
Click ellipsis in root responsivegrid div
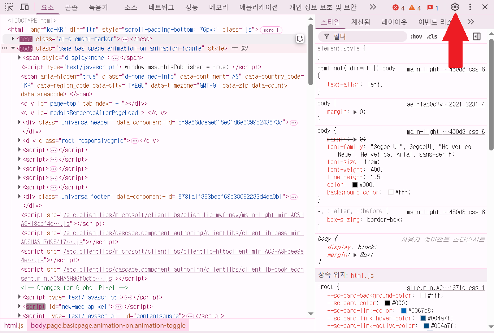(135, 141)
